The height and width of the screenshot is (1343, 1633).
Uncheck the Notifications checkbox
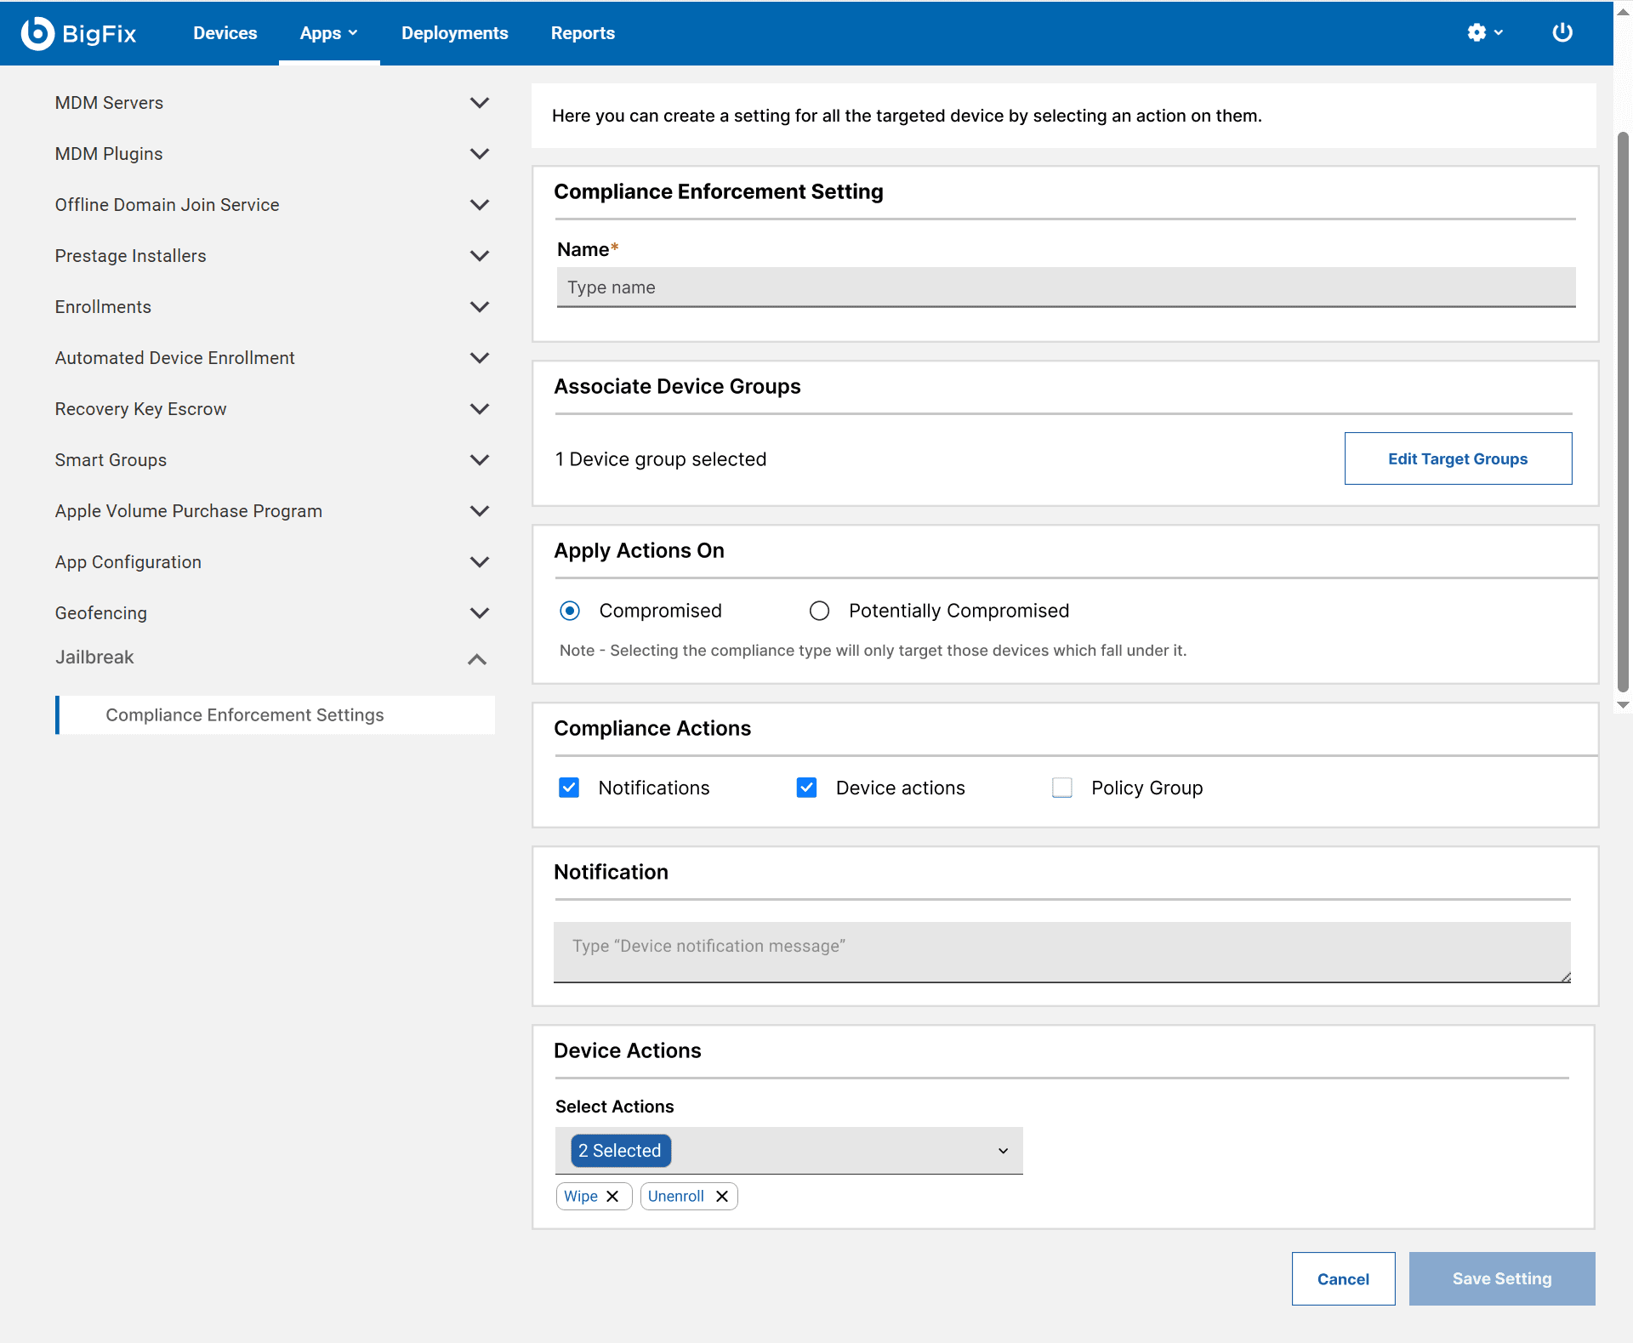point(569,788)
